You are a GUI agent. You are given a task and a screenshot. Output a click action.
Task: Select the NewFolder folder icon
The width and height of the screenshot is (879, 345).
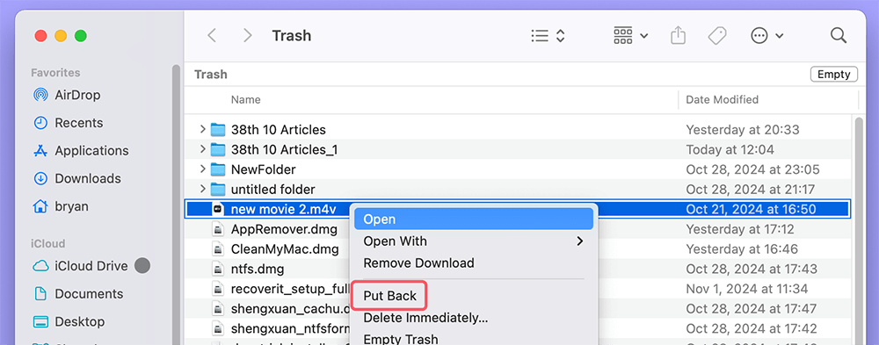pos(218,169)
